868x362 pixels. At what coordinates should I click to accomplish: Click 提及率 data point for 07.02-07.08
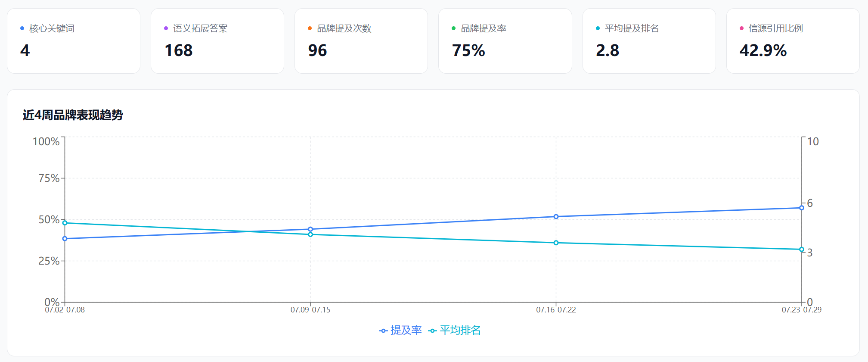click(65, 239)
